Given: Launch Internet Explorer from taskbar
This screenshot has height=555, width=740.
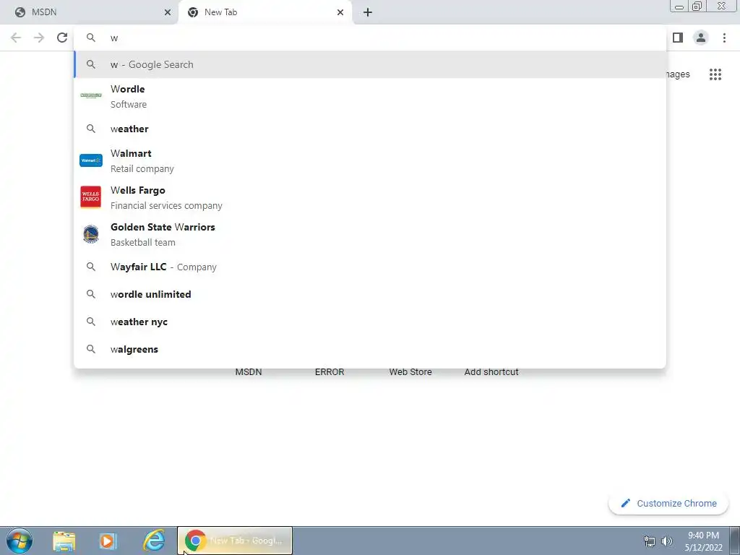Looking at the screenshot, I should pos(154,541).
